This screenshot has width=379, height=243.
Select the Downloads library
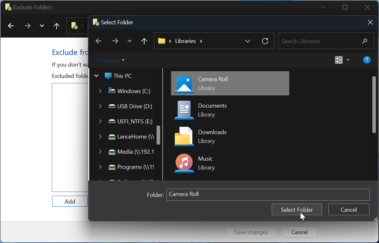point(212,136)
